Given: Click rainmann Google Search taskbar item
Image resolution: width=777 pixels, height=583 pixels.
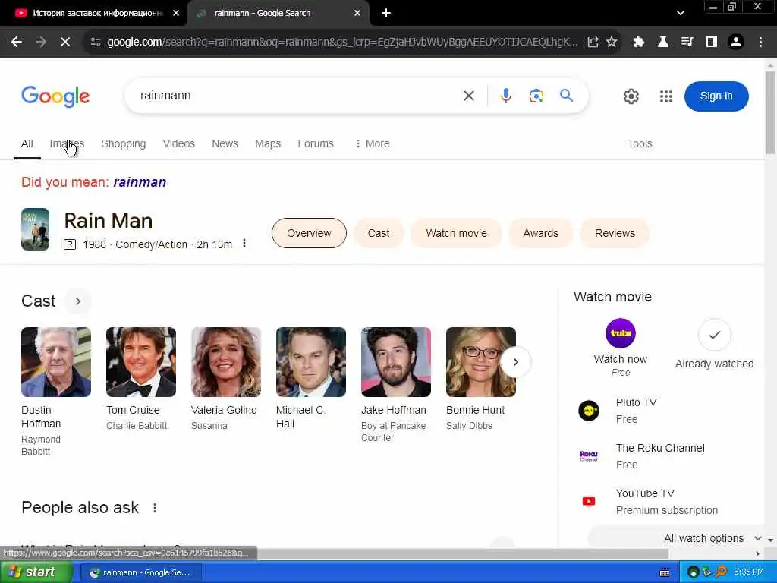Looking at the screenshot, I should pyautogui.click(x=140, y=572).
